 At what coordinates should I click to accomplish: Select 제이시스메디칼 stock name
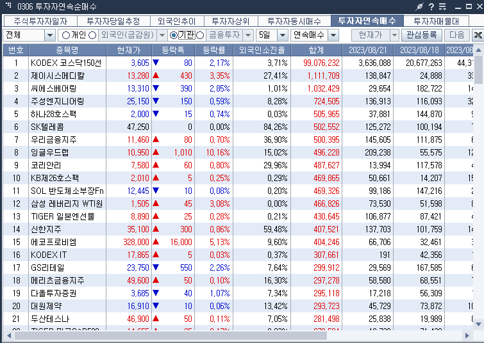[58, 76]
